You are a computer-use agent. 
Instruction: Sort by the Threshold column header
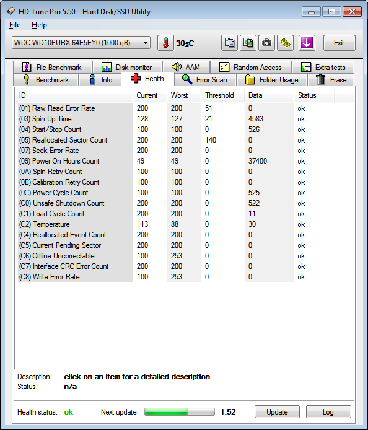coord(222,95)
